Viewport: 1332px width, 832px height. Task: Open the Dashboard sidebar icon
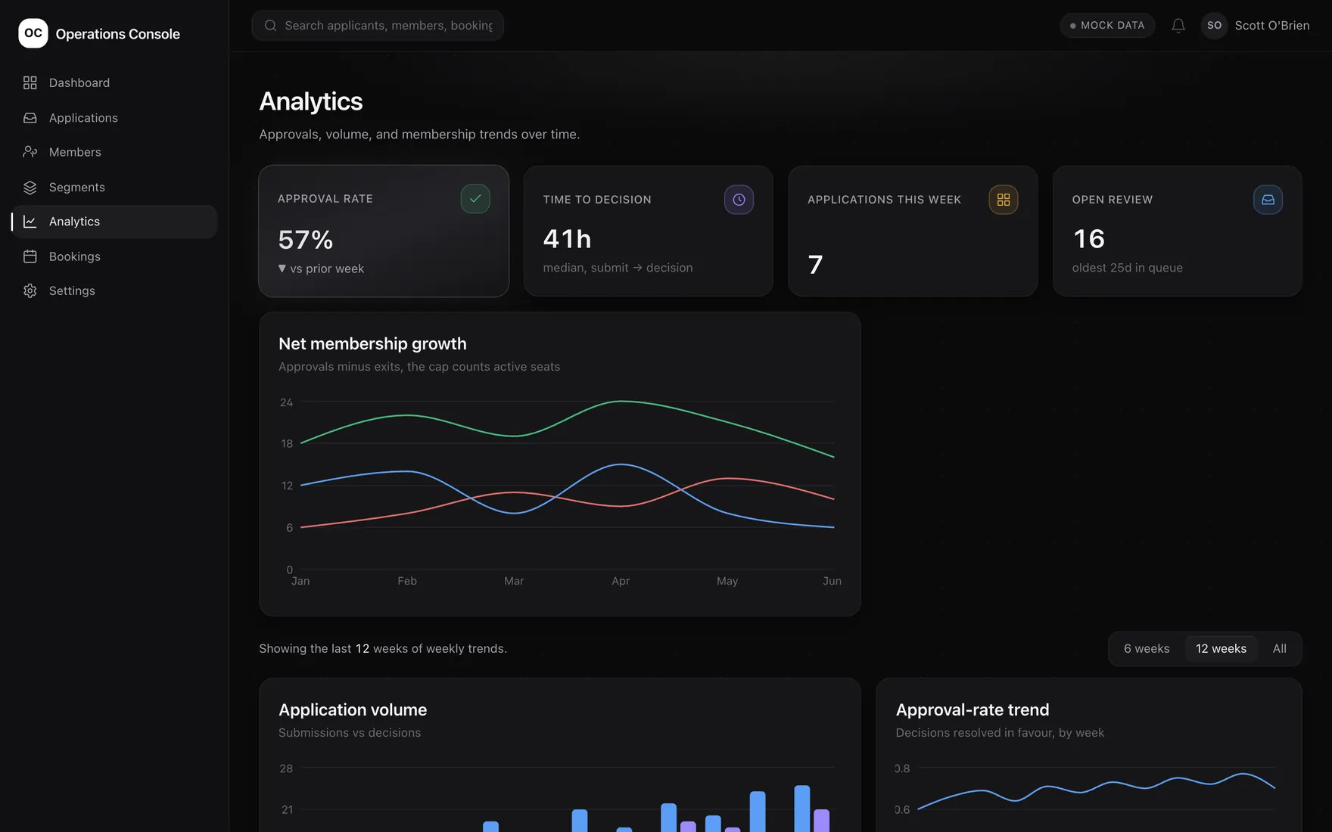tap(30, 82)
